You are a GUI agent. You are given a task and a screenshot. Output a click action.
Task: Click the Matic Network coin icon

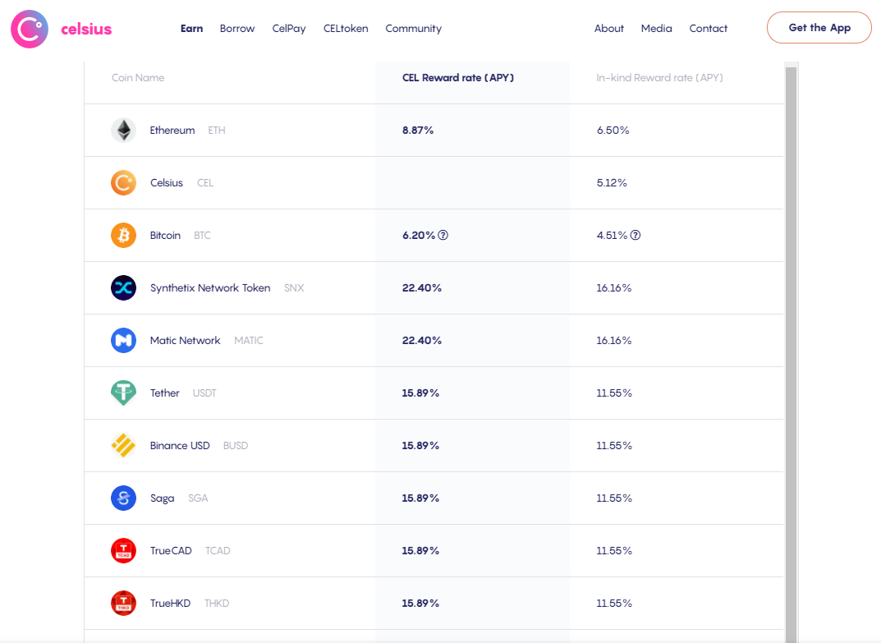[x=124, y=341]
